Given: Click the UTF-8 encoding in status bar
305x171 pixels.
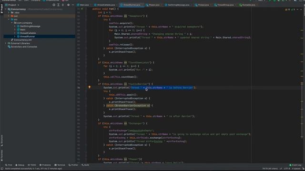Looking at the screenshot, I should coord(287,169).
